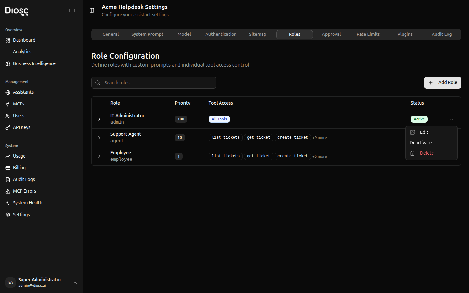
Task: Click the three-dot menu for IT Administrator
Action: [452, 119]
